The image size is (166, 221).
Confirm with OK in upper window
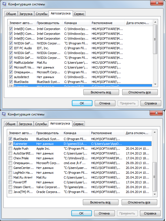click(82, 103)
